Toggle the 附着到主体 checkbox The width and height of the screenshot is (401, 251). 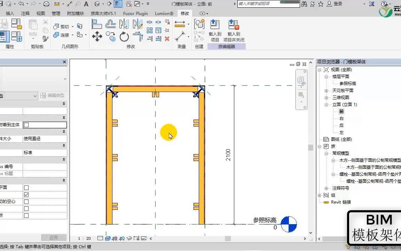coord(26,125)
